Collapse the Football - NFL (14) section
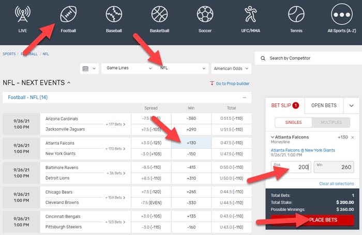Image resolution: width=362 pixels, height=235 pixels. point(244,97)
